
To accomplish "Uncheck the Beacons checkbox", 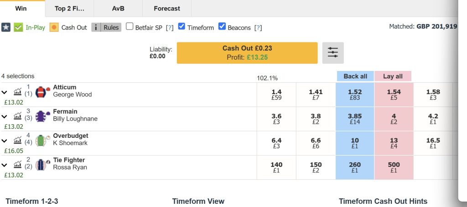I will (x=222, y=27).
